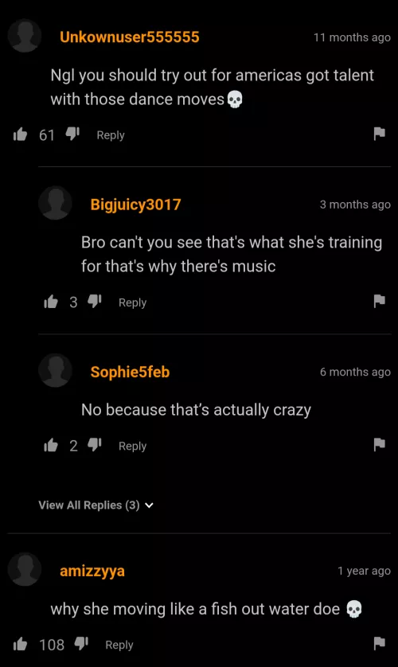This screenshot has height=667, width=398.
Task: Flag Unkownuser555555's comment
Action: tap(379, 134)
